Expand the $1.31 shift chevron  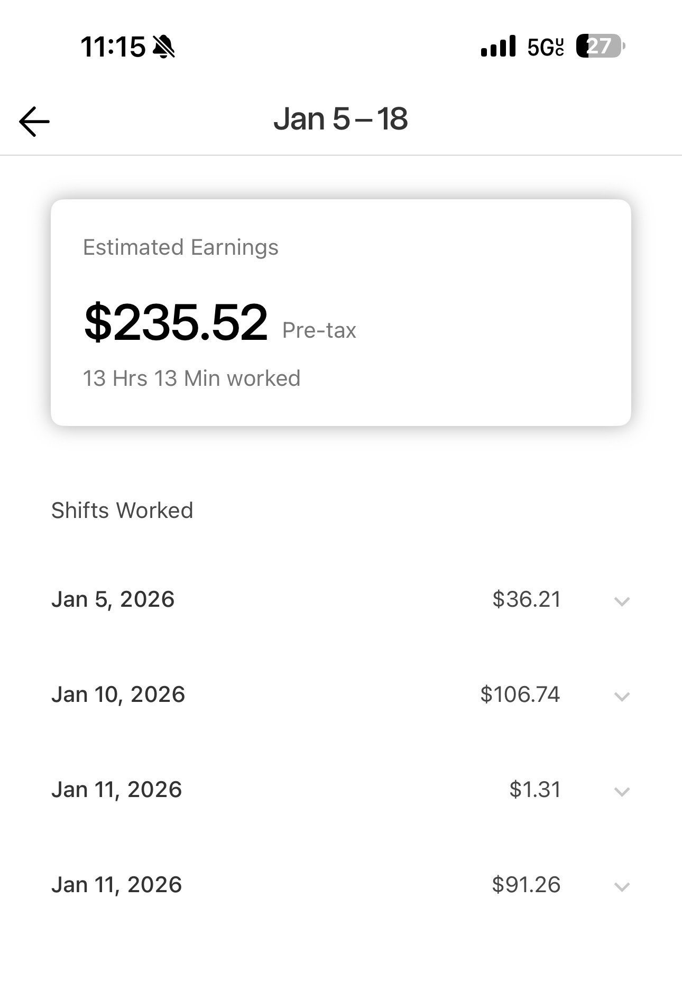click(622, 791)
